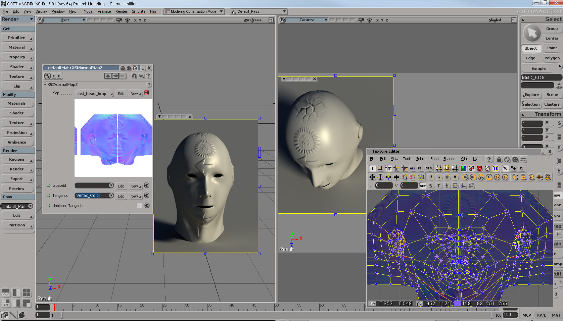
Task: Toggle the tspaceid animation marker
Action: click(x=48, y=185)
